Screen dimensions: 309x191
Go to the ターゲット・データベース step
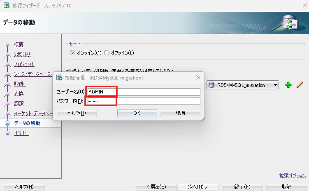[x=33, y=113]
